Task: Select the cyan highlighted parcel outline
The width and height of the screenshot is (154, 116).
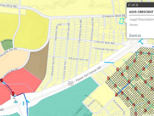Action: tap(121, 21)
